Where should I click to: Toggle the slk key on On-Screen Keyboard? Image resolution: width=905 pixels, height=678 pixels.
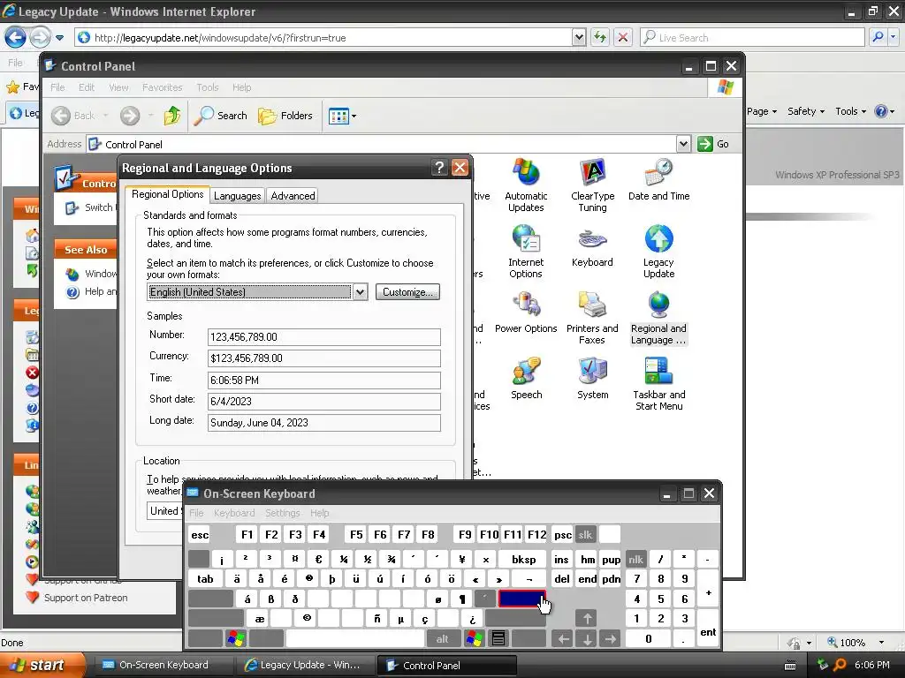(585, 535)
